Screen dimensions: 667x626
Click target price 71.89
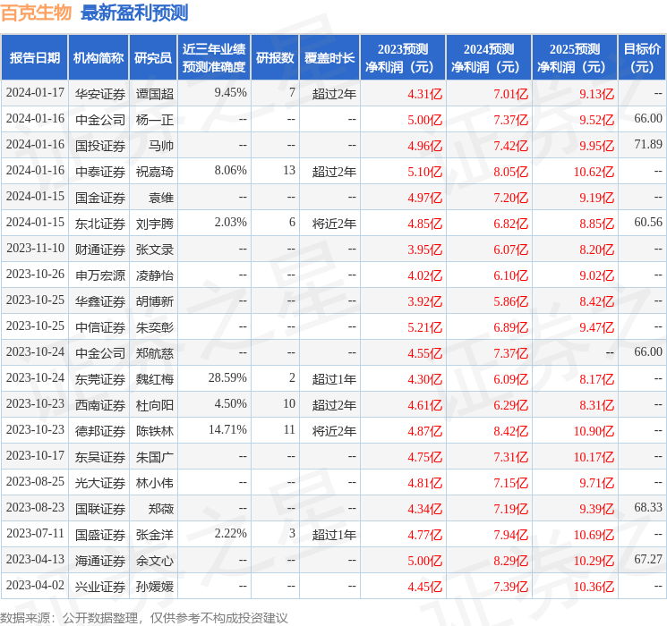point(648,145)
